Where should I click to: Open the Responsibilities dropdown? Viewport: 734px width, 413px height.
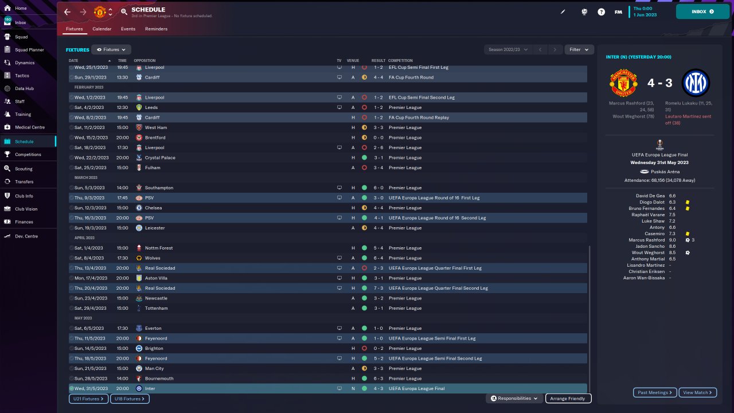(514, 399)
